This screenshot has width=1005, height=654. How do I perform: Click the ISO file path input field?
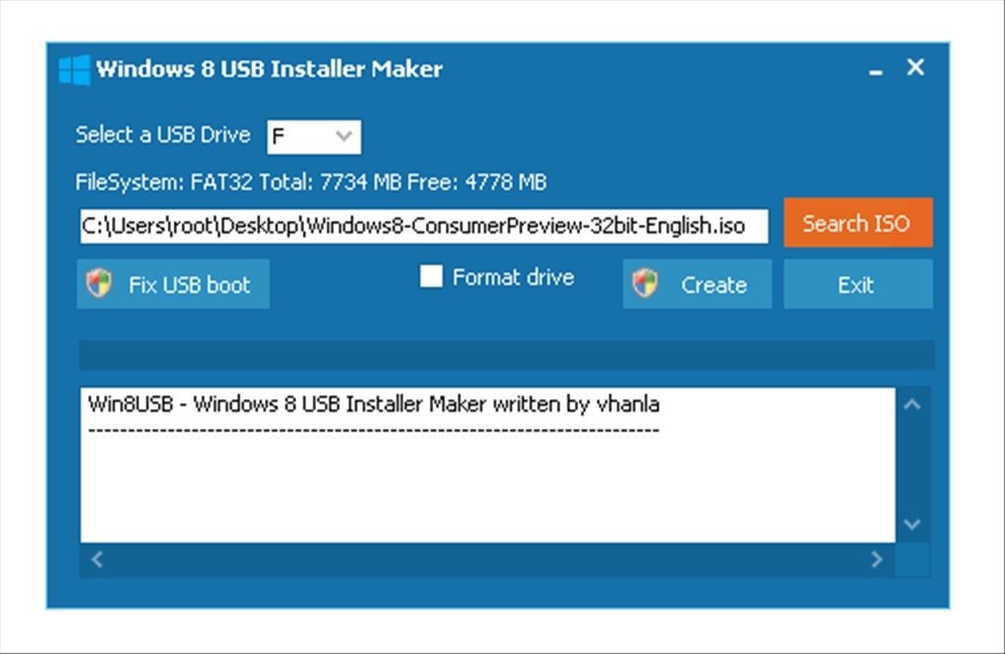click(424, 226)
